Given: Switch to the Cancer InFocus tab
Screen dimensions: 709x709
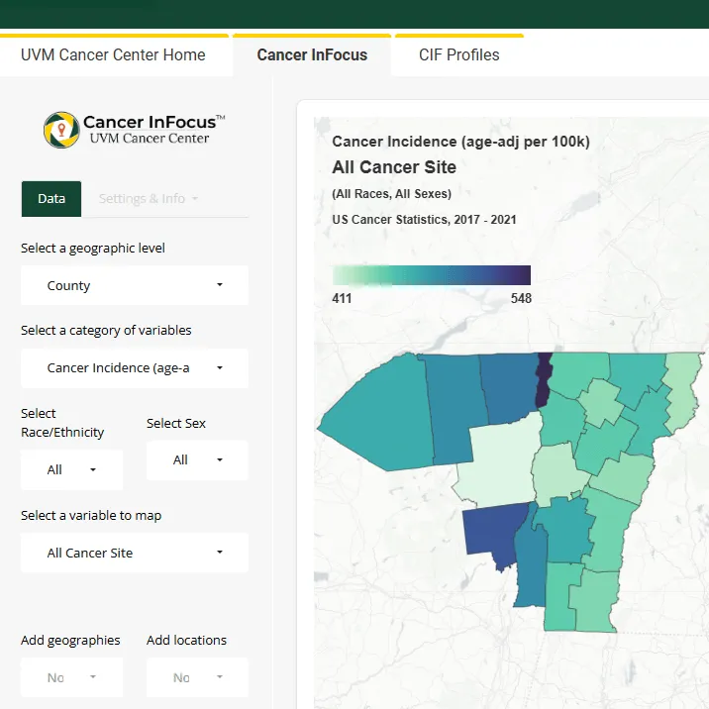Looking at the screenshot, I should click(x=312, y=55).
